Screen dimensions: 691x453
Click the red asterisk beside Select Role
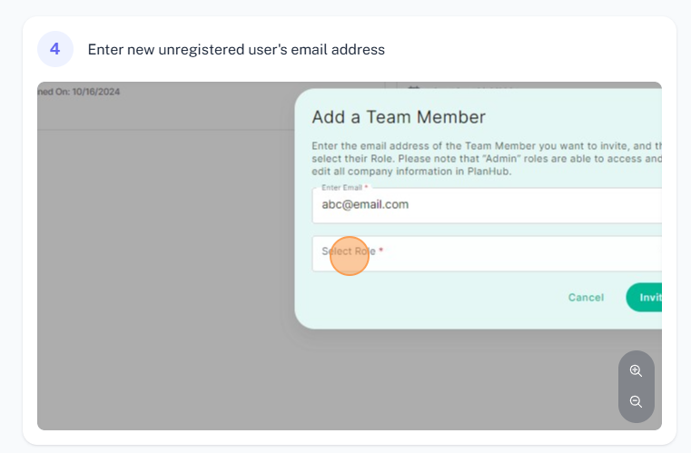(x=381, y=250)
